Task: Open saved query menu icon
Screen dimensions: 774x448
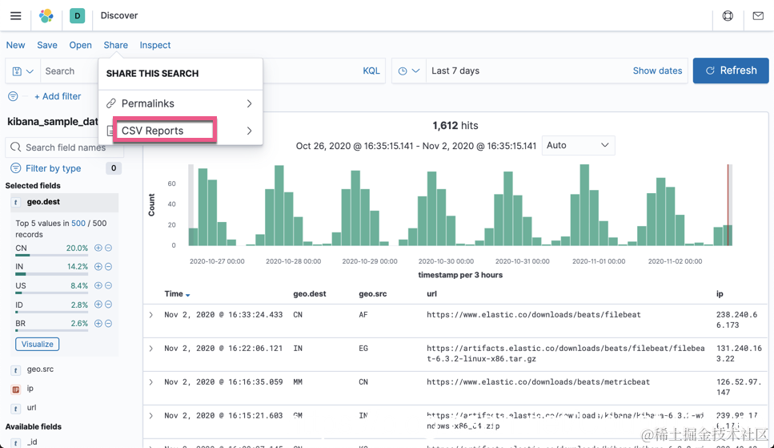Action: coord(22,71)
